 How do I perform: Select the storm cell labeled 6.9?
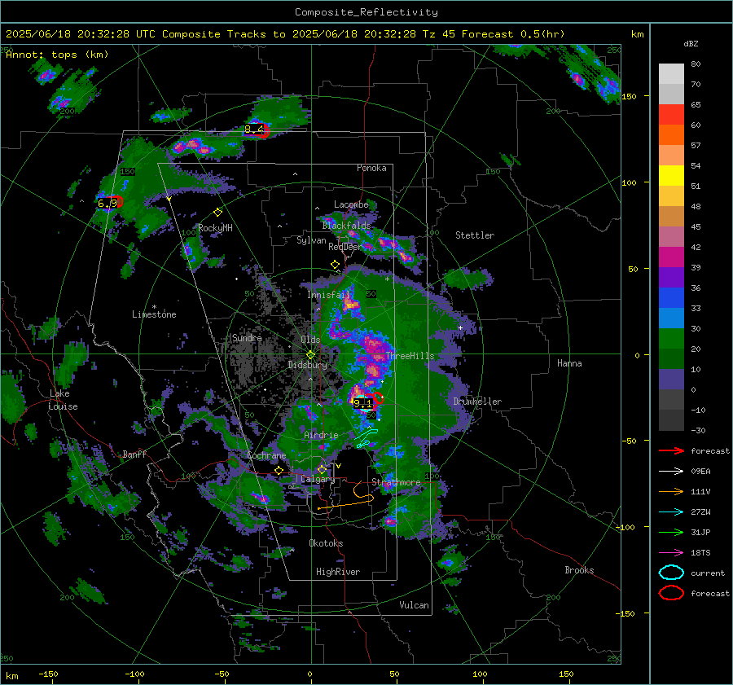tap(109, 203)
